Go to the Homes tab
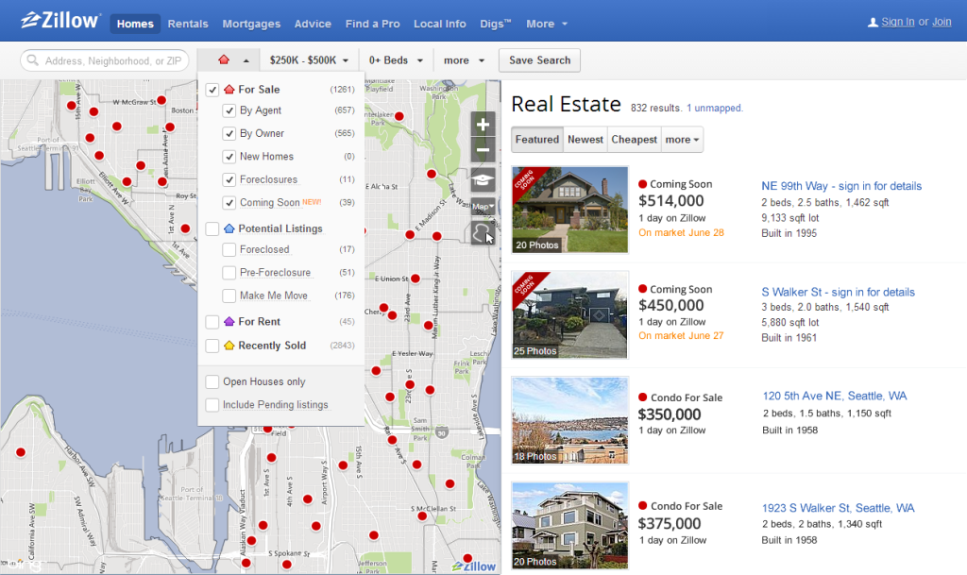This screenshot has height=575, width=967. [x=135, y=24]
